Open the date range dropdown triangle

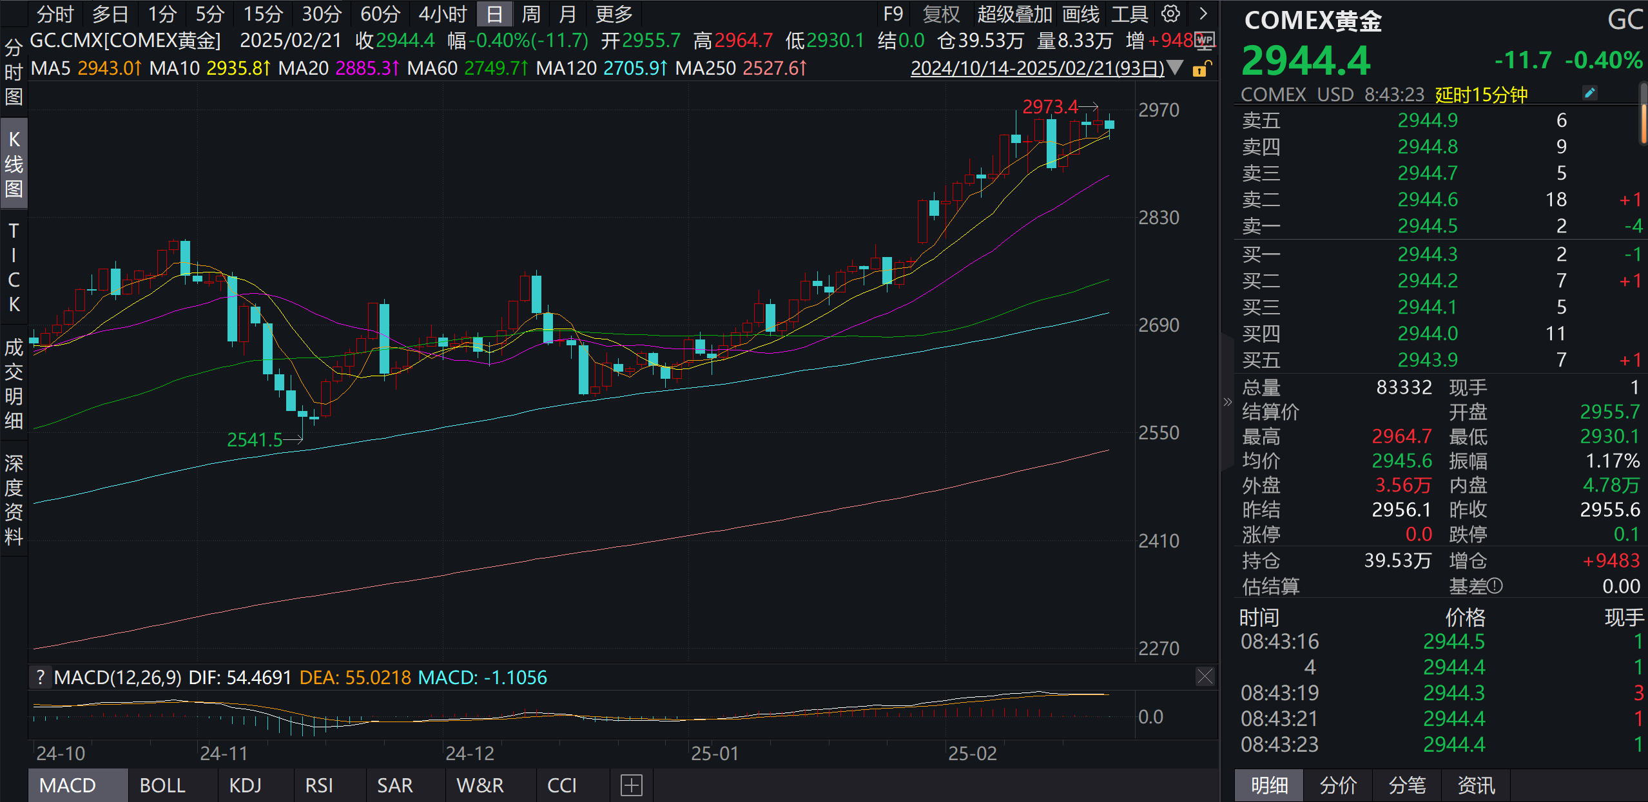pyautogui.click(x=1176, y=68)
